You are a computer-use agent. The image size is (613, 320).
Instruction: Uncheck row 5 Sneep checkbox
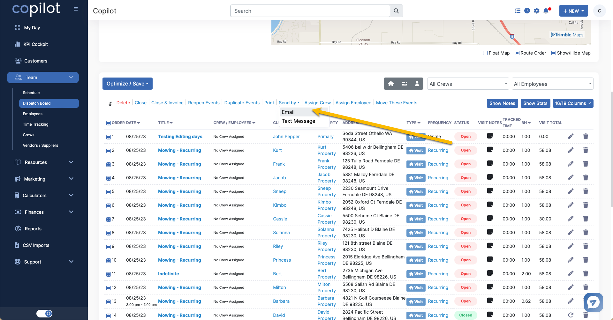coord(109,192)
